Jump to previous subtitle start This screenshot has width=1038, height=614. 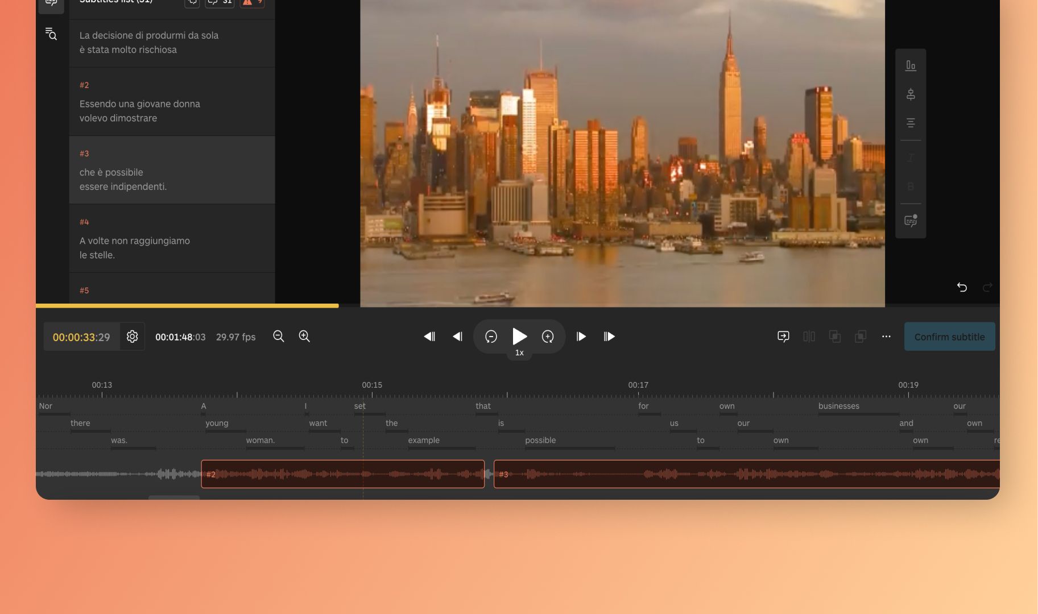point(429,337)
